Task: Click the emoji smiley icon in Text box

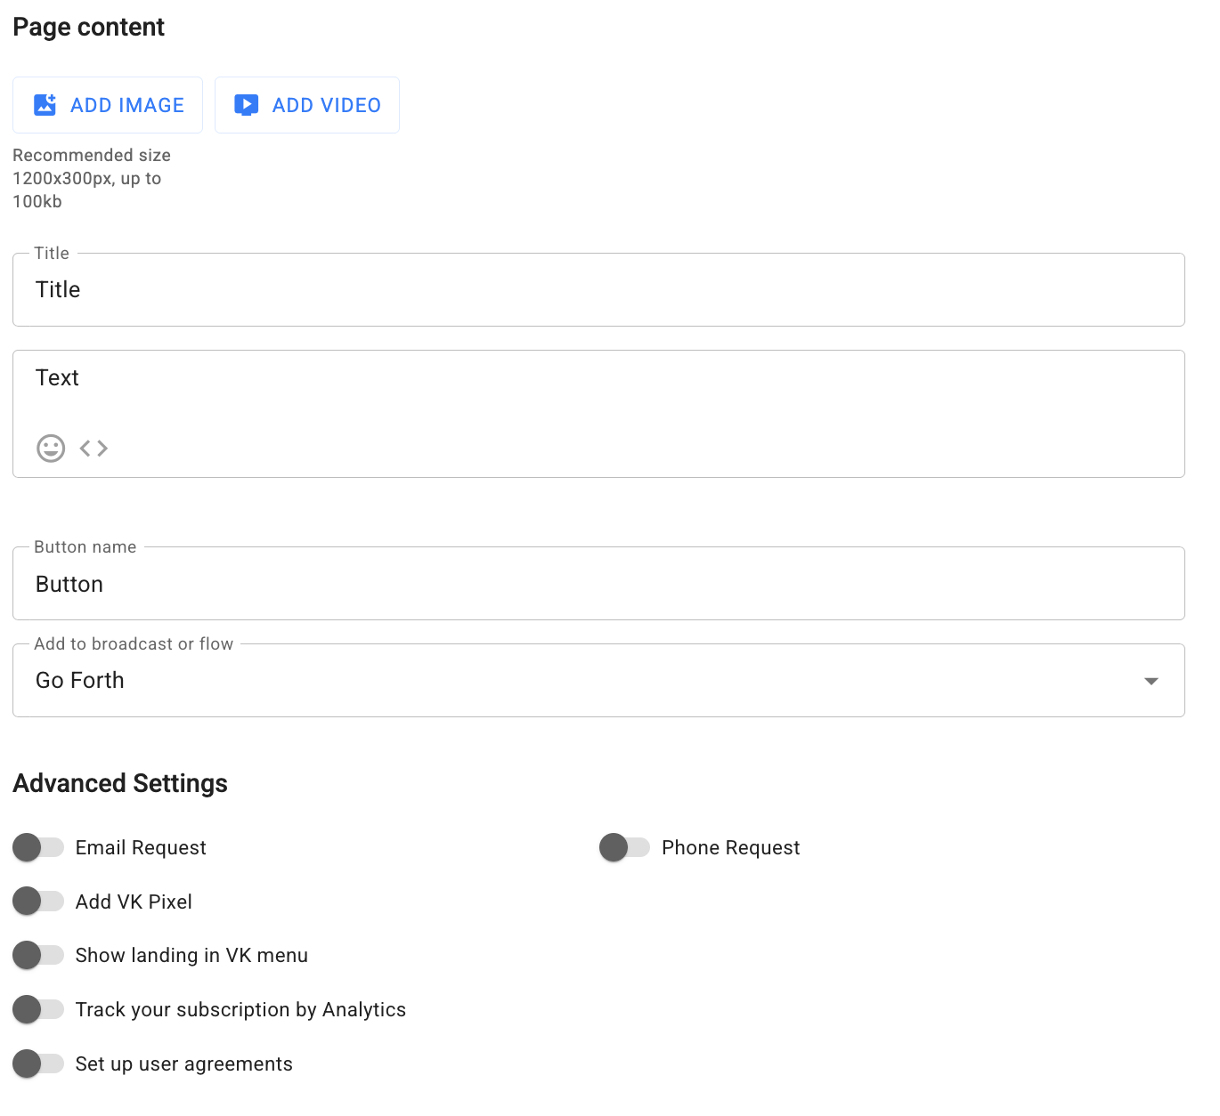Action: click(51, 448)
